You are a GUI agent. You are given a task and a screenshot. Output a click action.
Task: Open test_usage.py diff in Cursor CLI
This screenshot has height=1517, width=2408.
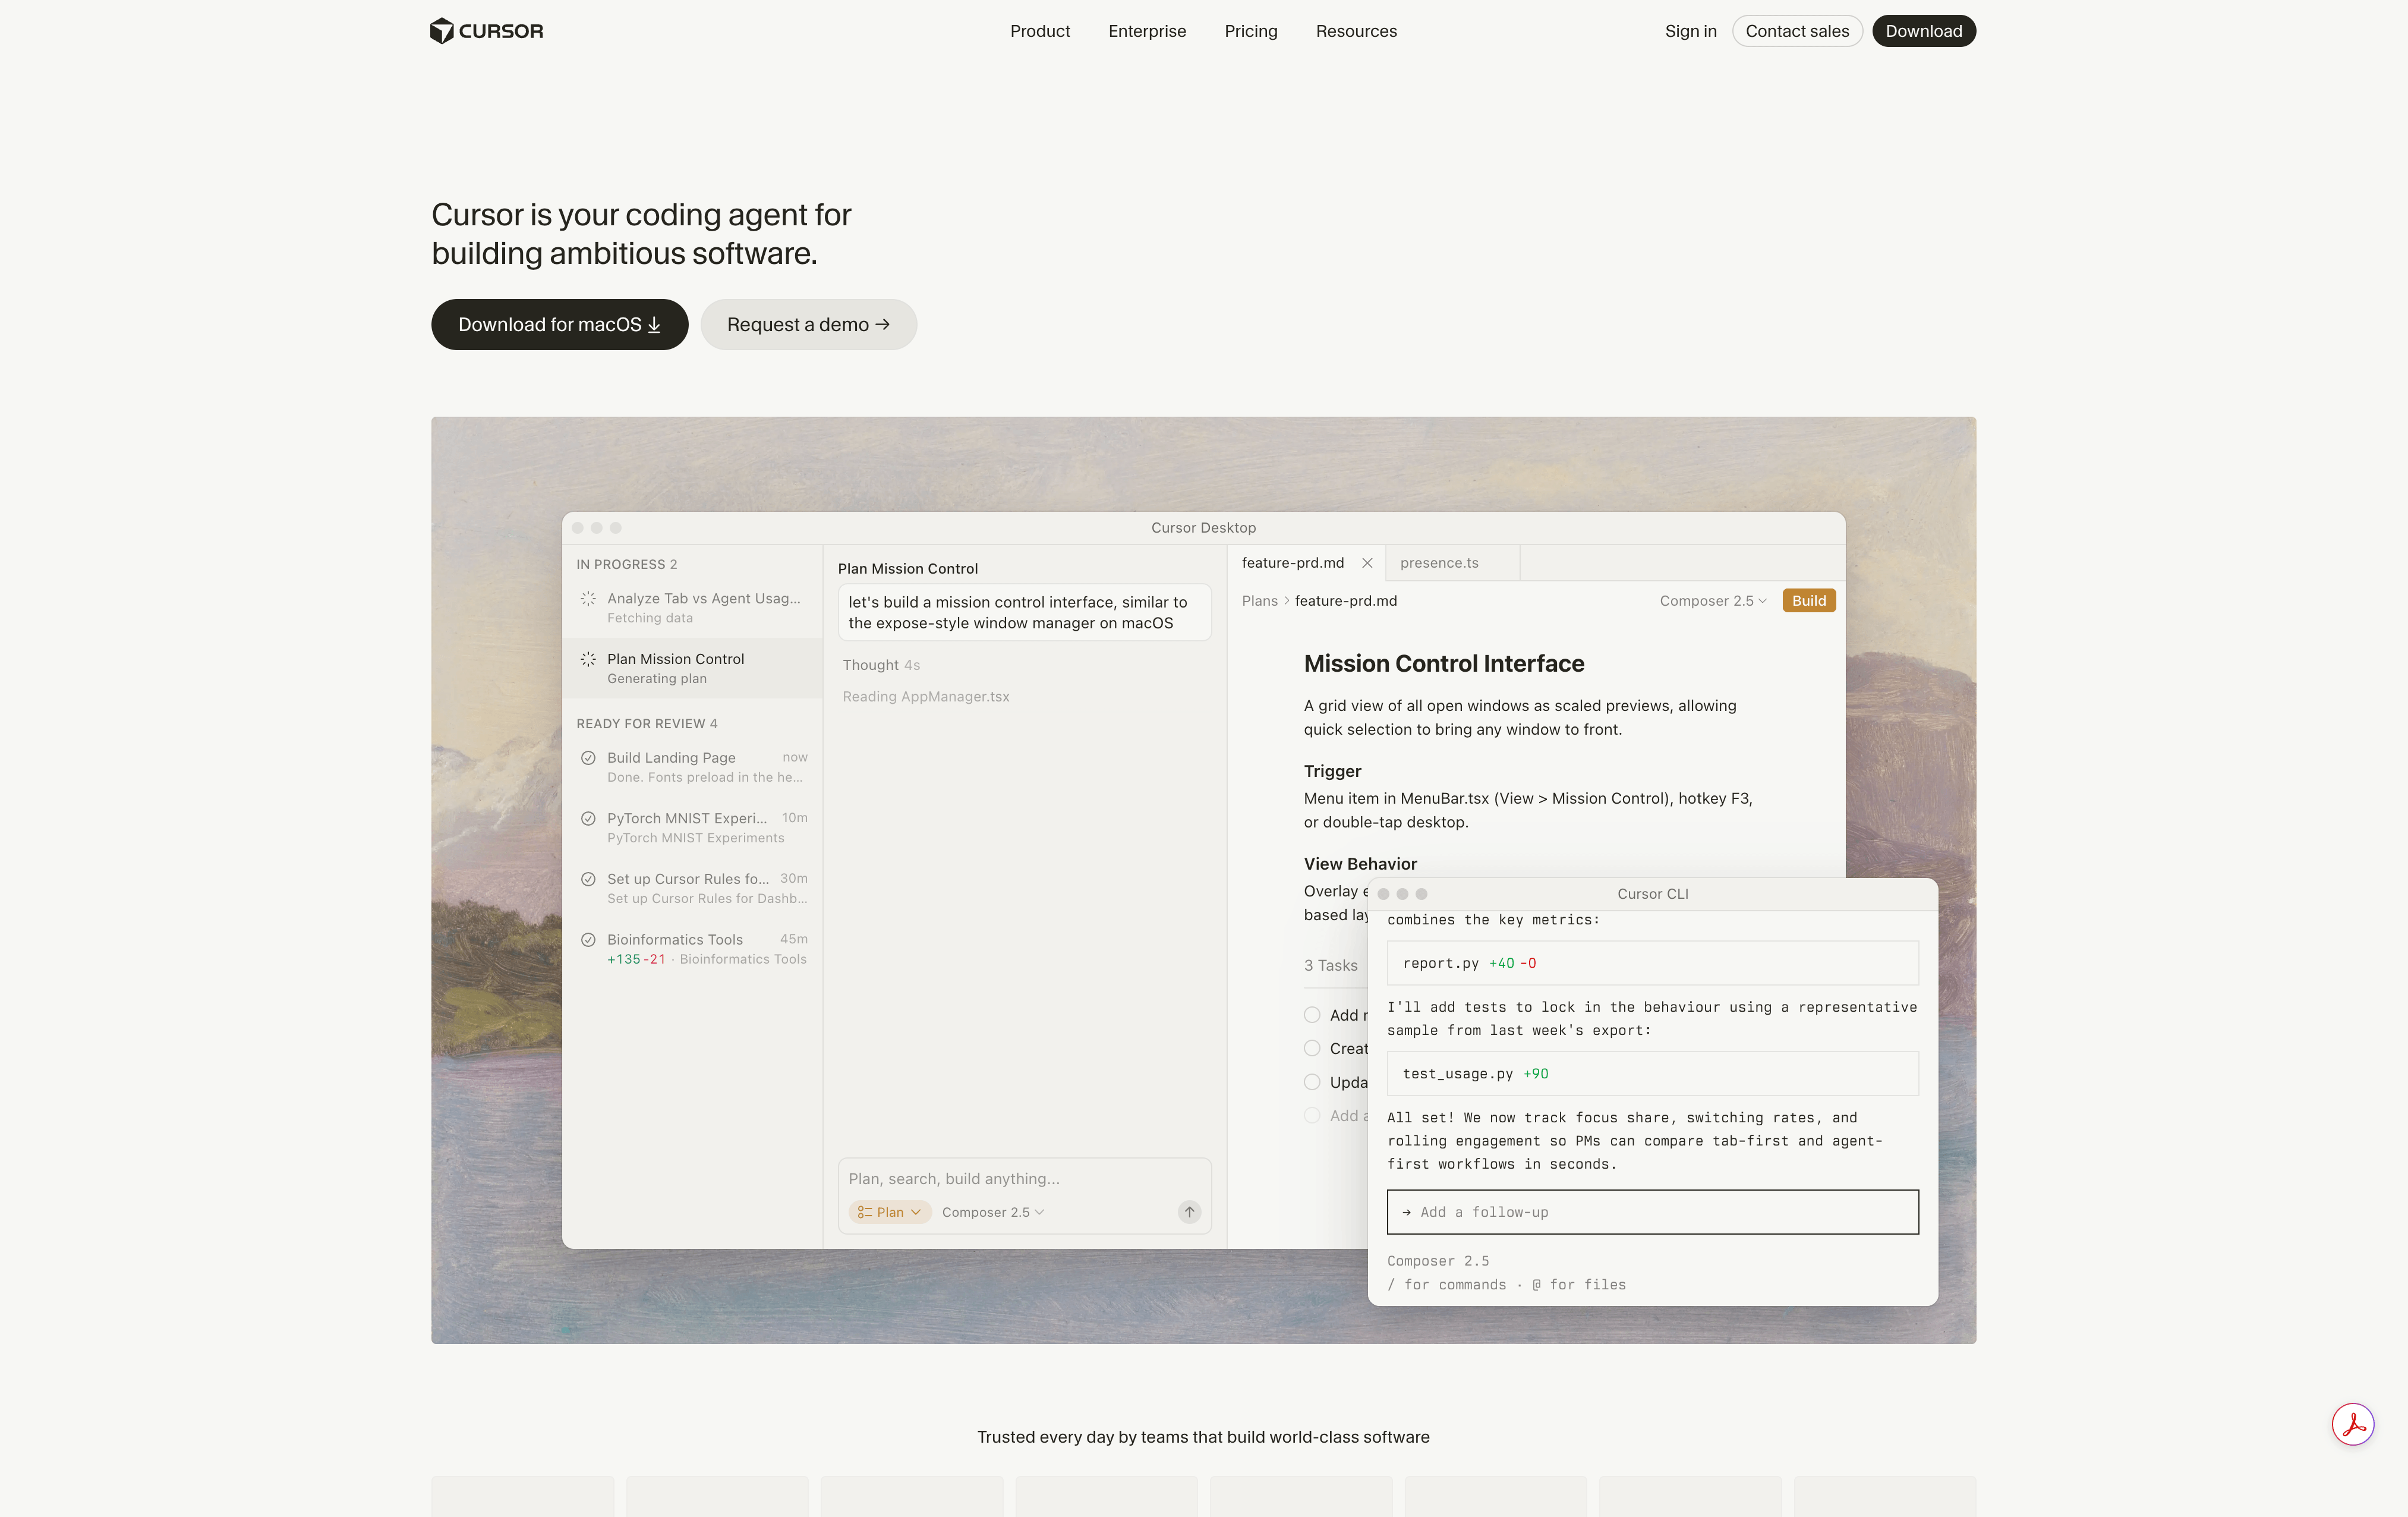[x=1652, y=1074]
